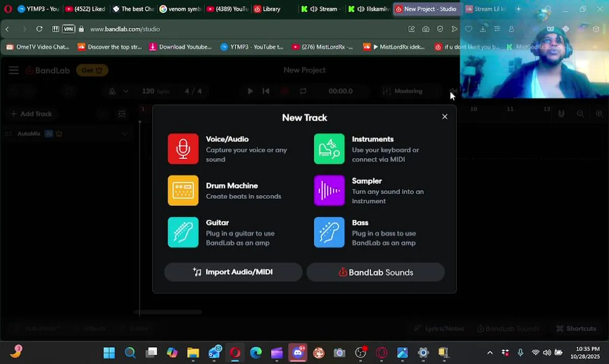
Task: Open Microsoft Edge from the taskbar
Action: 256,353
